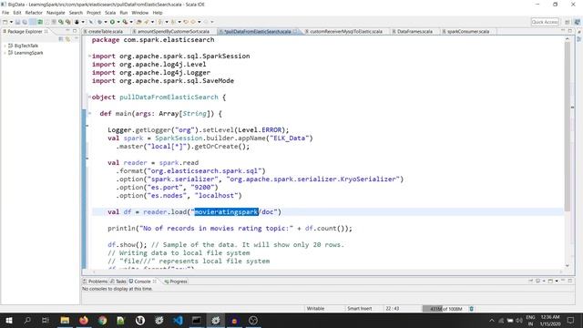
Task: Click the vertical editor scrollbar
Action: coord(568,127)
